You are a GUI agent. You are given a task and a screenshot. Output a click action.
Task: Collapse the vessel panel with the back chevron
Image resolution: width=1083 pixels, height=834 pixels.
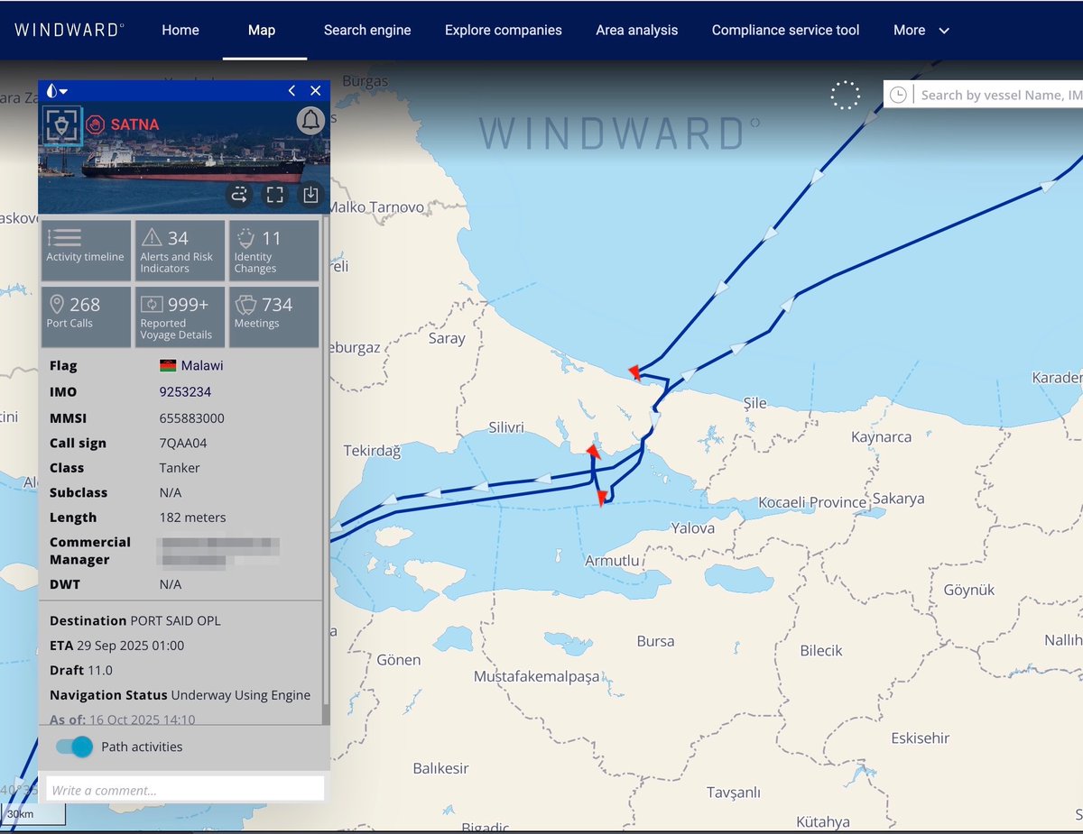(292, 91)
